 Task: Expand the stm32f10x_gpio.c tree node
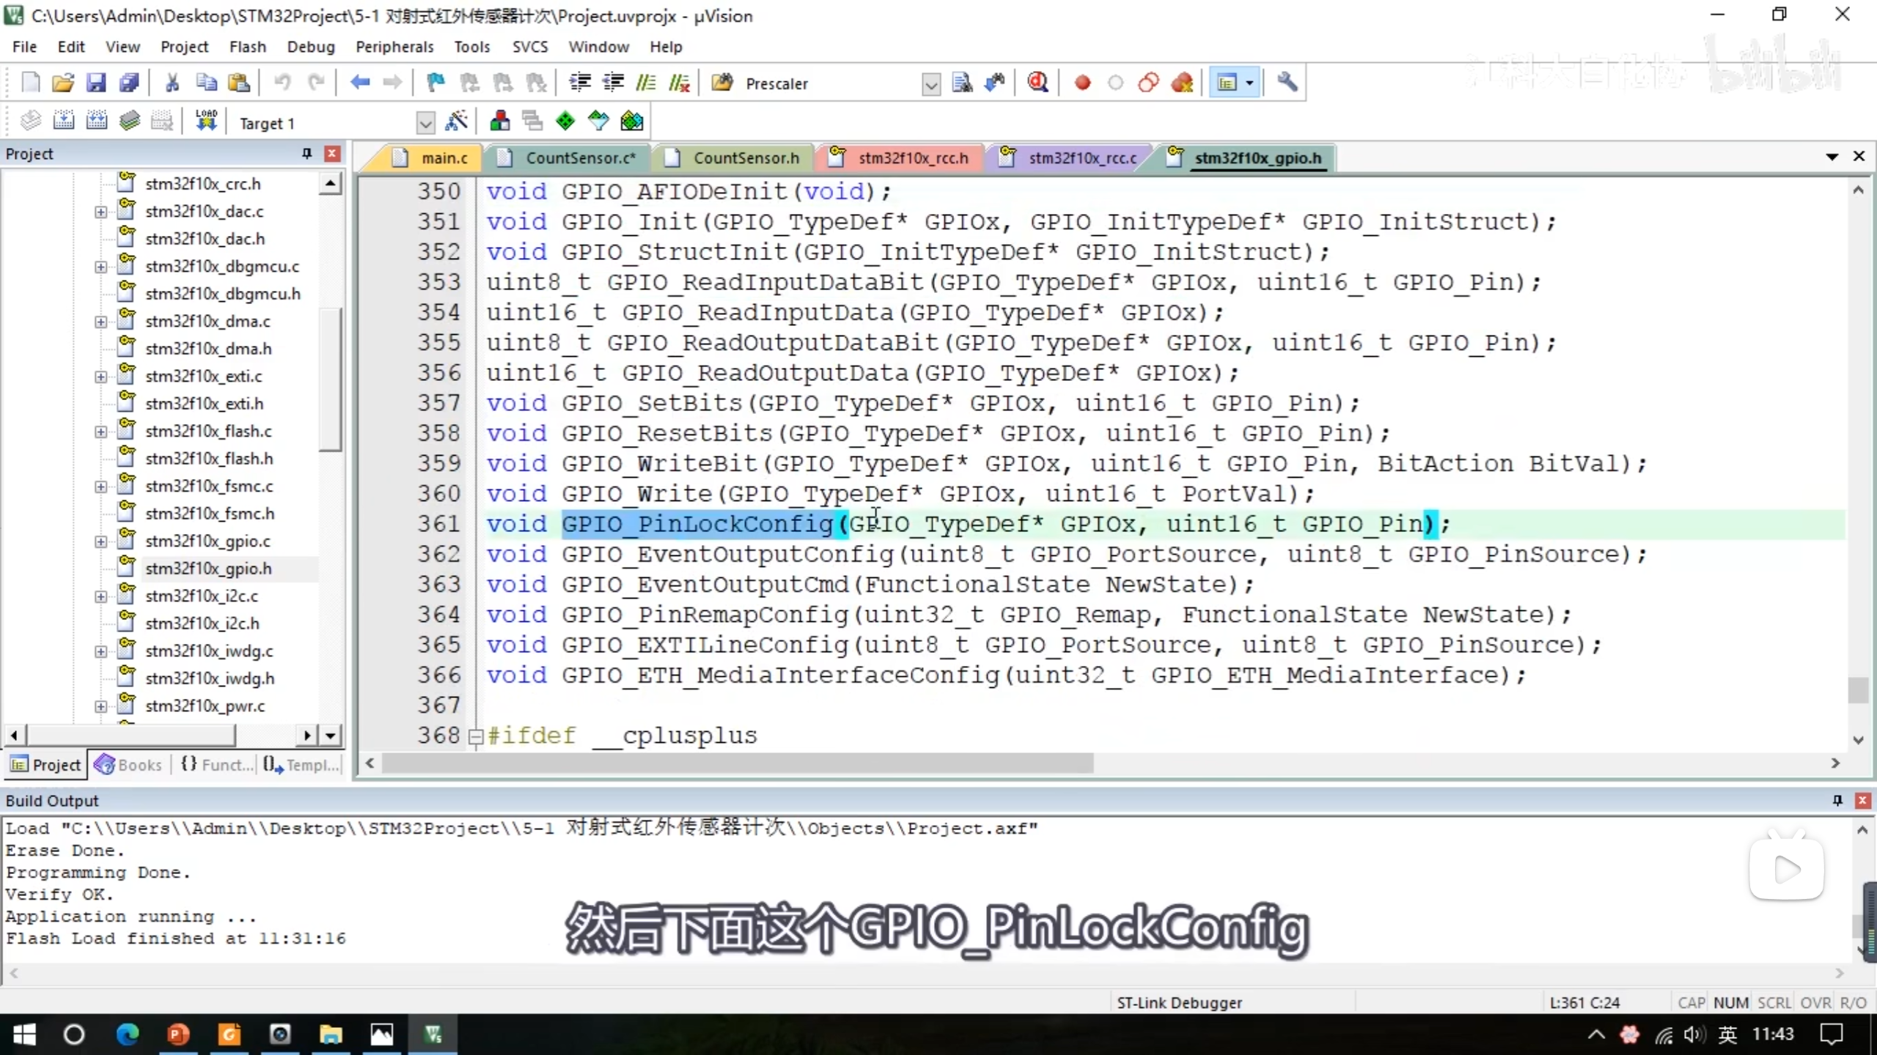[100, 541]
